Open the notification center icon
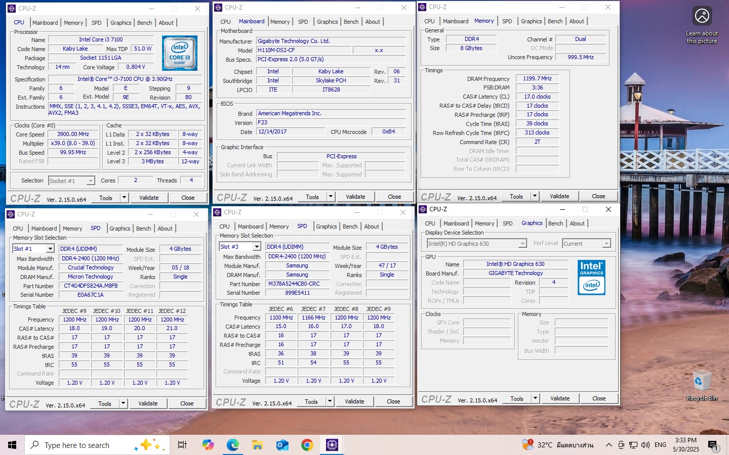 tap(713, 445)
